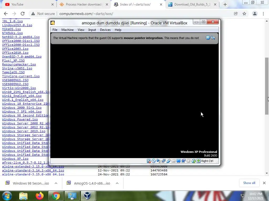Open a new Chrome tab
Viewport: 269px width, 201px height.
tap(225, 4)
